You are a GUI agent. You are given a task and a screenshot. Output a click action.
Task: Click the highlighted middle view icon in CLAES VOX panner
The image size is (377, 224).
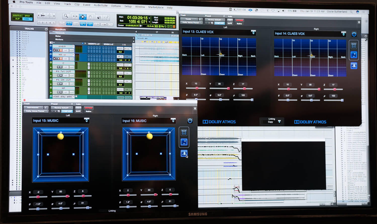point(354,55)
